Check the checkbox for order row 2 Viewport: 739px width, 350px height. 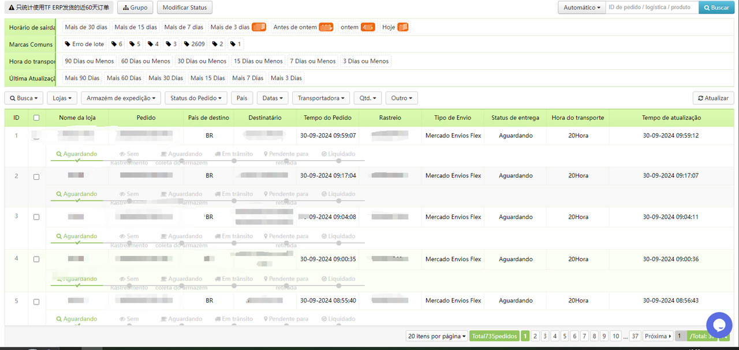[36, 177]
